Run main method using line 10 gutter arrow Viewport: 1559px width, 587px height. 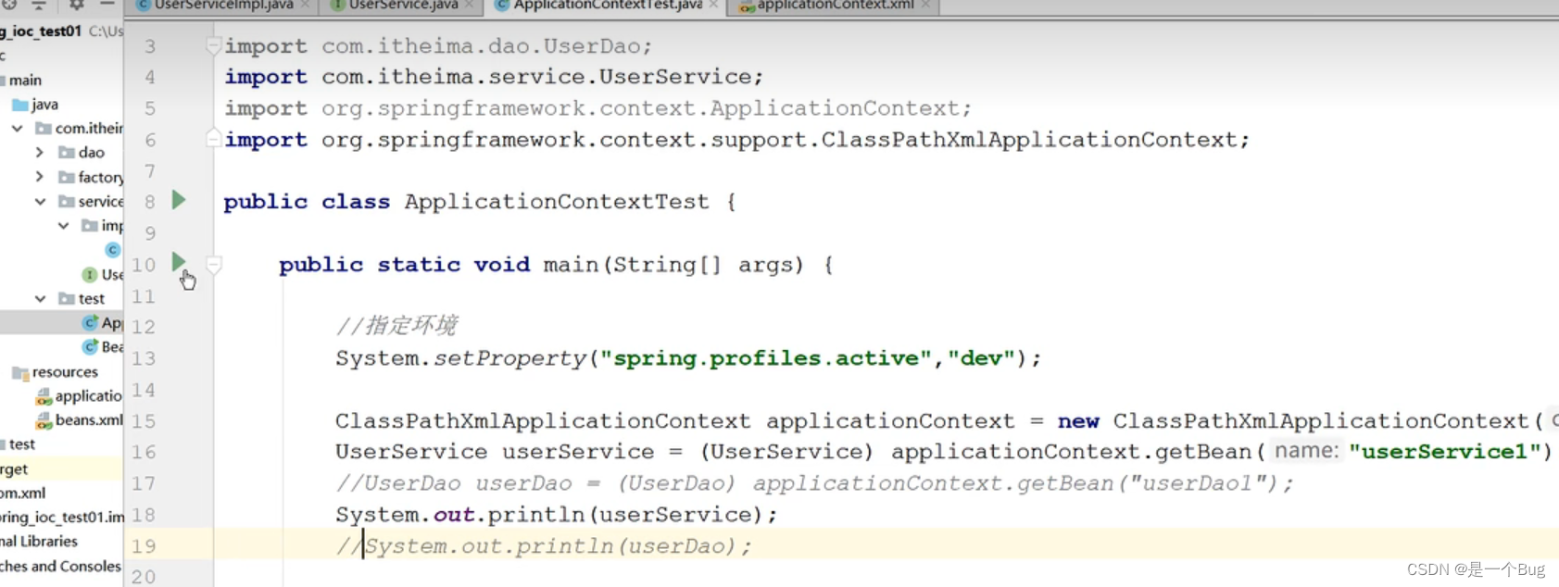coord(179,262)
